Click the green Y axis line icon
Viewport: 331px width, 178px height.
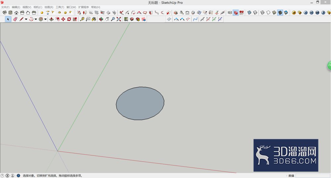tap(214, 19)
